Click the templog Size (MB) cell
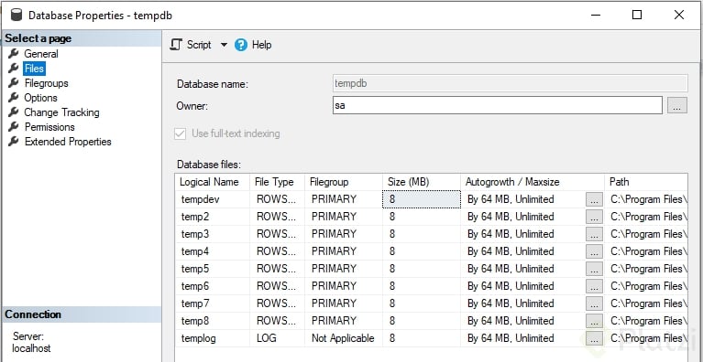The height and width of the screenshot is (362, 703). point(422,338)
